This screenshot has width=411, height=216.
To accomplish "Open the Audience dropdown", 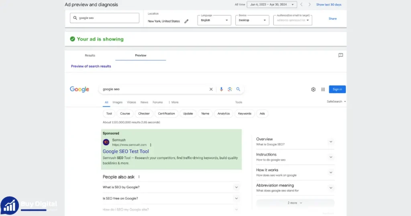I will pyautogui.click(x=293, y=20).
